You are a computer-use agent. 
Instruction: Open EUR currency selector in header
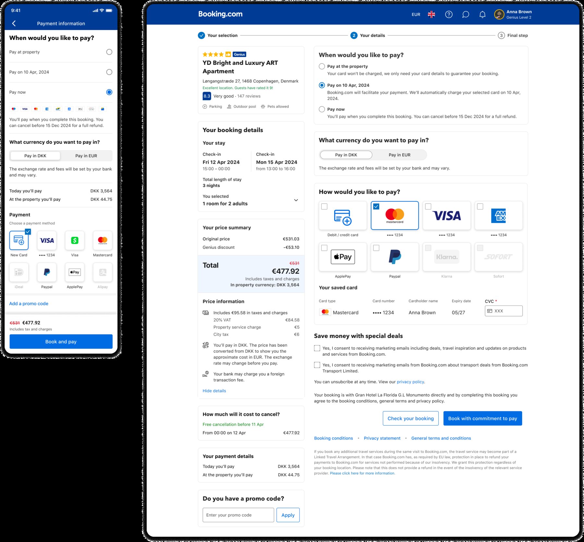point(416,15)
